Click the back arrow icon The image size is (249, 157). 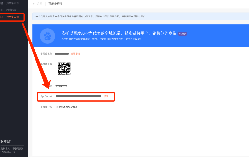pos(34,4)
